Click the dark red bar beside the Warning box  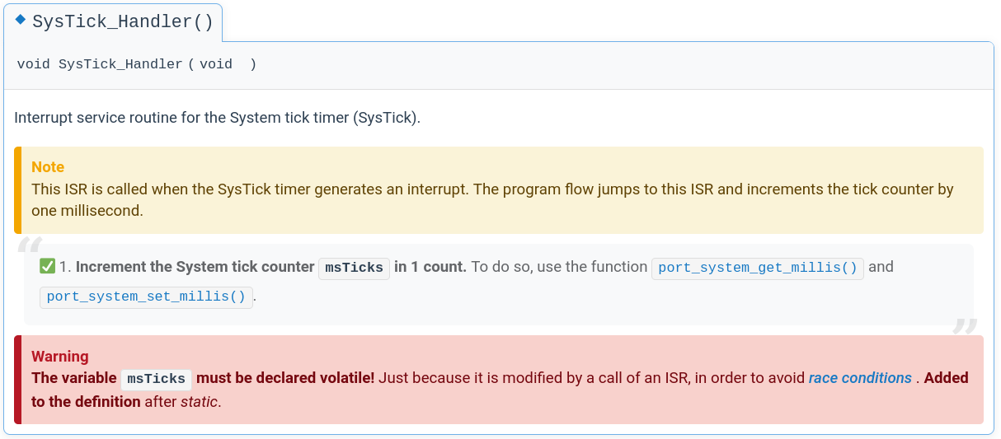(x=17, y=380)
